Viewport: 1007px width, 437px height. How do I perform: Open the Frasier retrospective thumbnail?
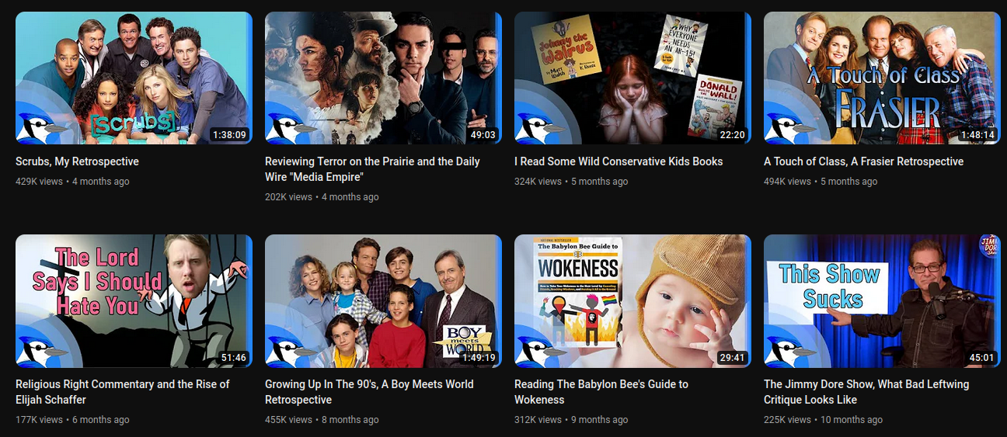(882, 78)
